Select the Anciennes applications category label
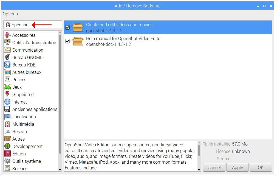 35,110
